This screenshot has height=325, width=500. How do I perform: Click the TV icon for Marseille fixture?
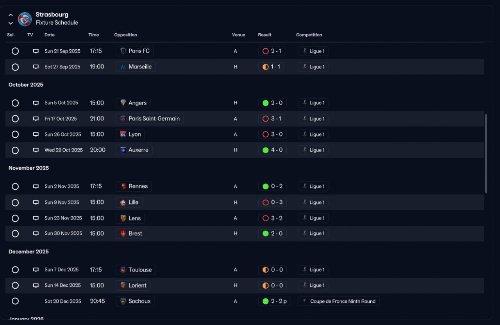point(36,67)
